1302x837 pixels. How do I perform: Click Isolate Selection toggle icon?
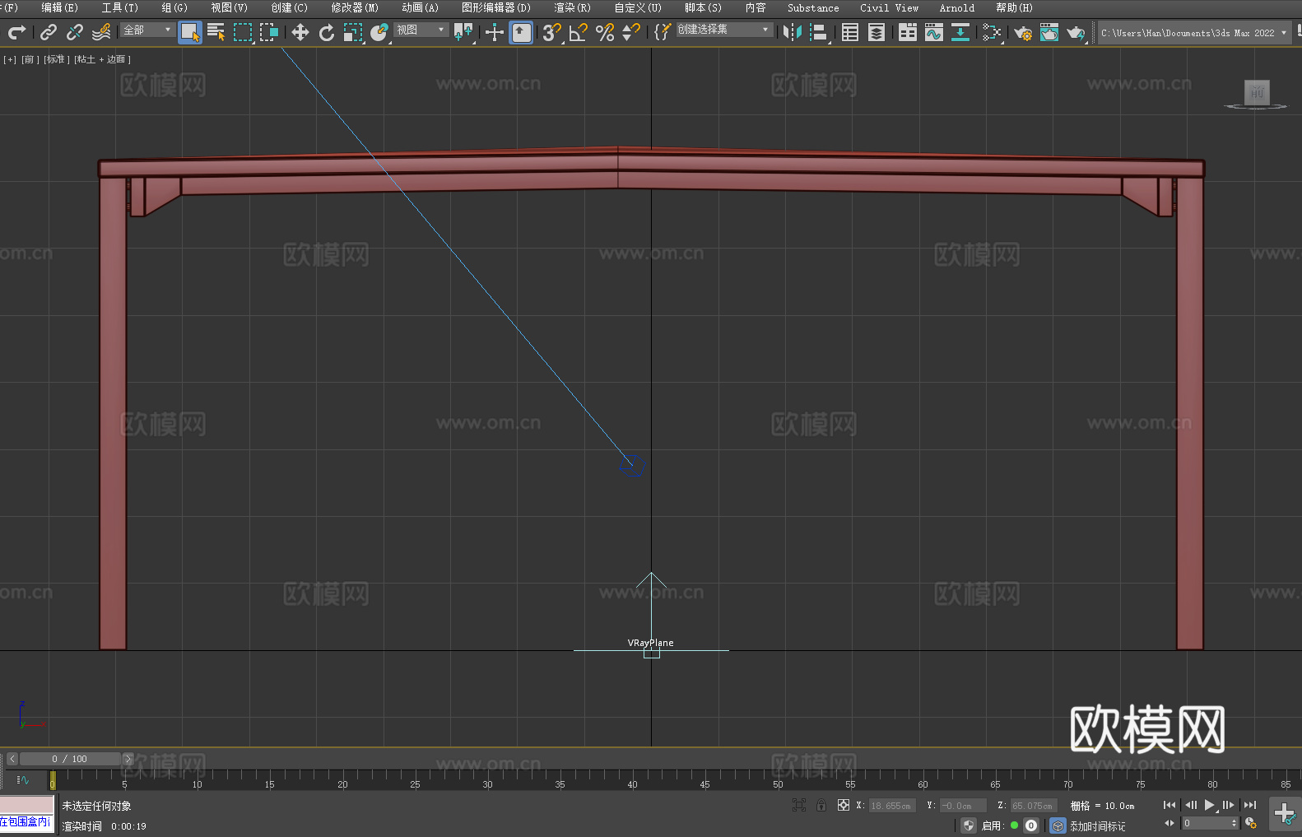point(798,805)
